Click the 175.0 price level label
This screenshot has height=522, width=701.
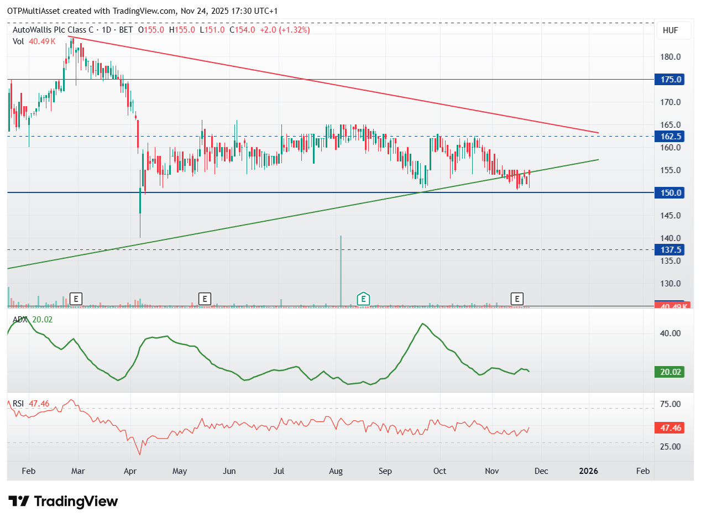coord(669,80)
